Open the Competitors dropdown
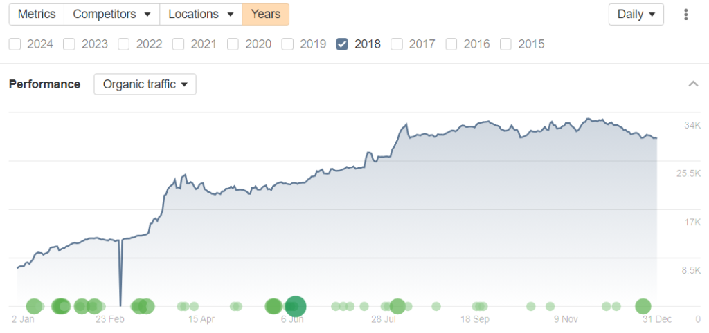This screenshot has height=333, width=709. (x=111, y=15)
